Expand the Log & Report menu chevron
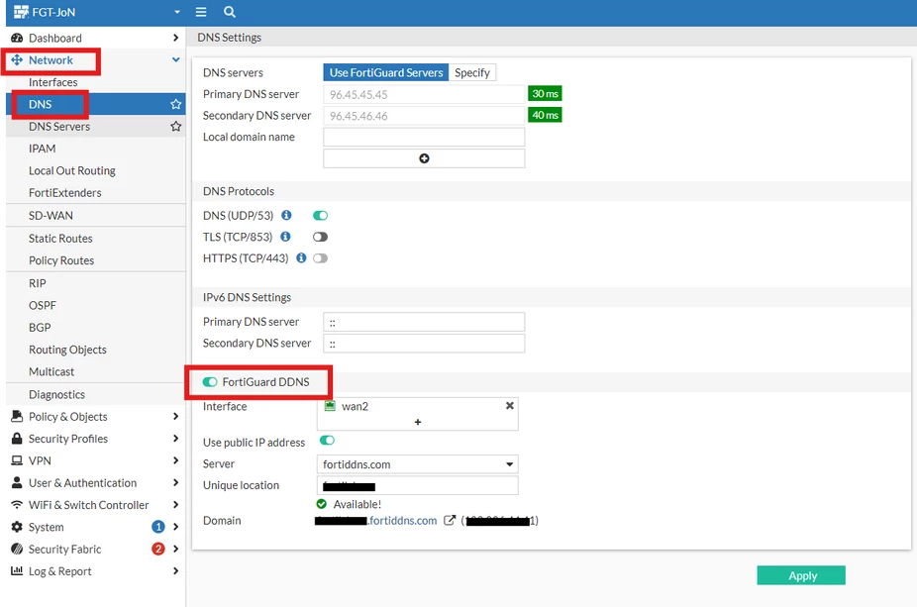Image resolution: width=917 pixels, height=607 pixels. 175,570
